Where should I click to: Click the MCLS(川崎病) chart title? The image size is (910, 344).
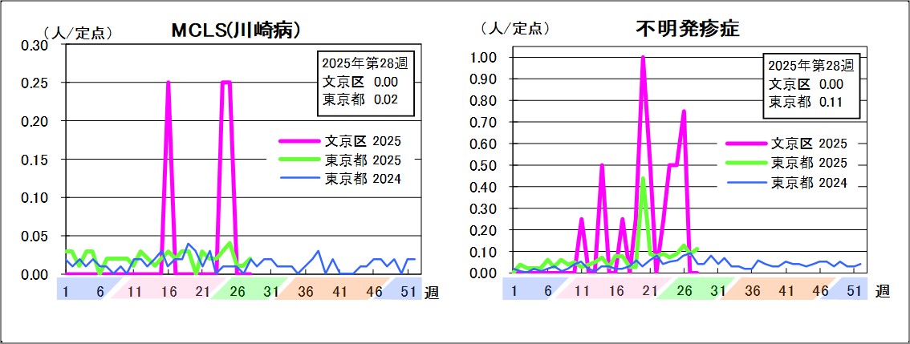[x=236, y=30]
